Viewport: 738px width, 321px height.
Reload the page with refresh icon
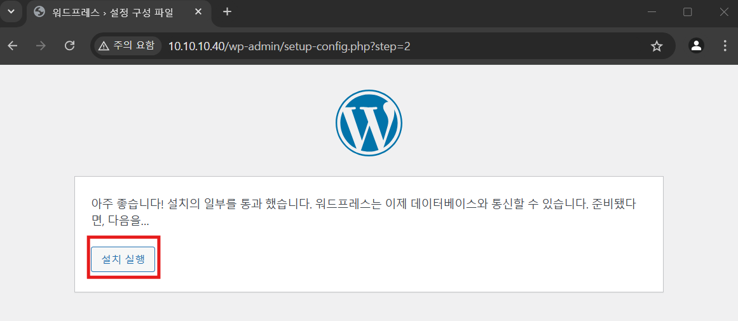tap(70, 46)
